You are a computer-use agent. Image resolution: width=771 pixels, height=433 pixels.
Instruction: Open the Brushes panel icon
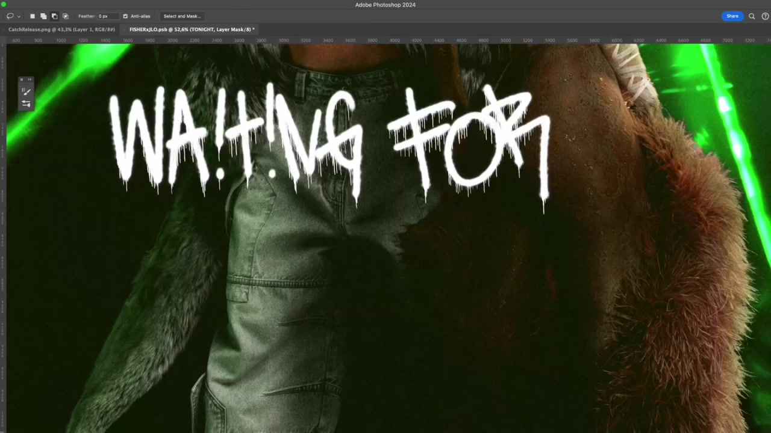pos(26,91)
